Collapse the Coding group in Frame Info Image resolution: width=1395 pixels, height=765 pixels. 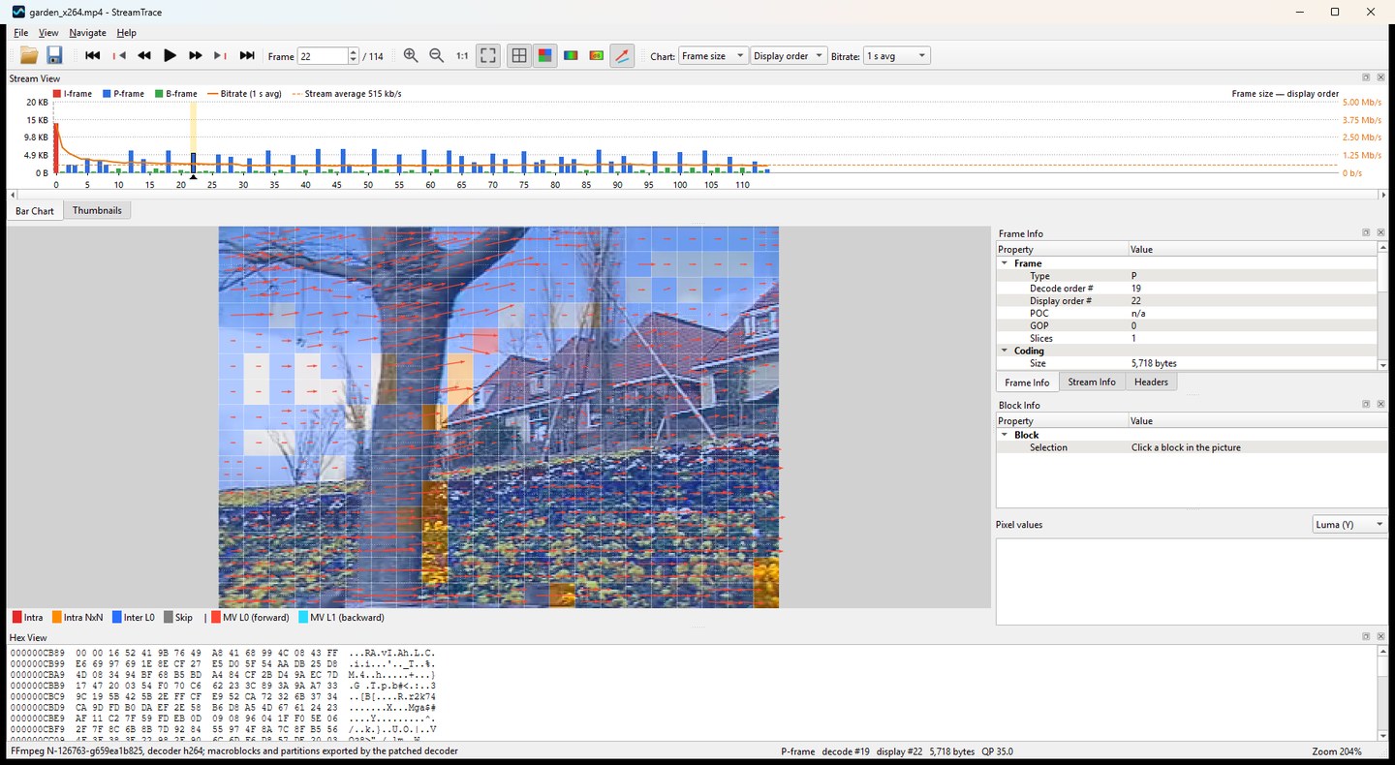(1005, 351)
